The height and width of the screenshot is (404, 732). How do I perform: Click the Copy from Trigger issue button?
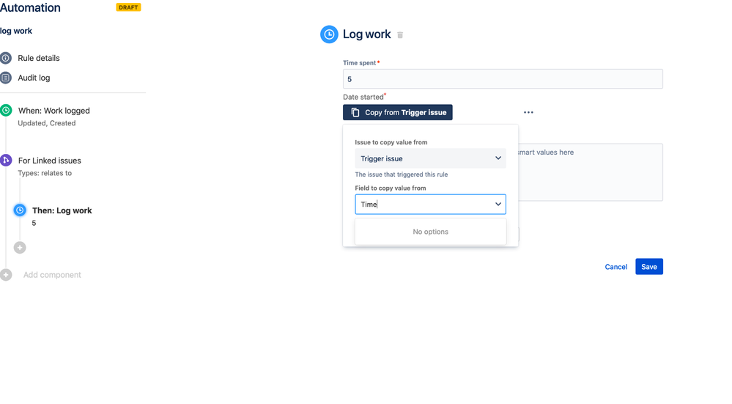pyautogui.click(x=398, y=113)
